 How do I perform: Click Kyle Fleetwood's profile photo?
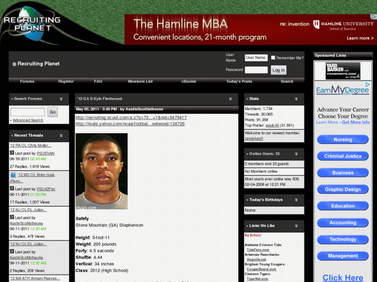[x=102, y=171]
